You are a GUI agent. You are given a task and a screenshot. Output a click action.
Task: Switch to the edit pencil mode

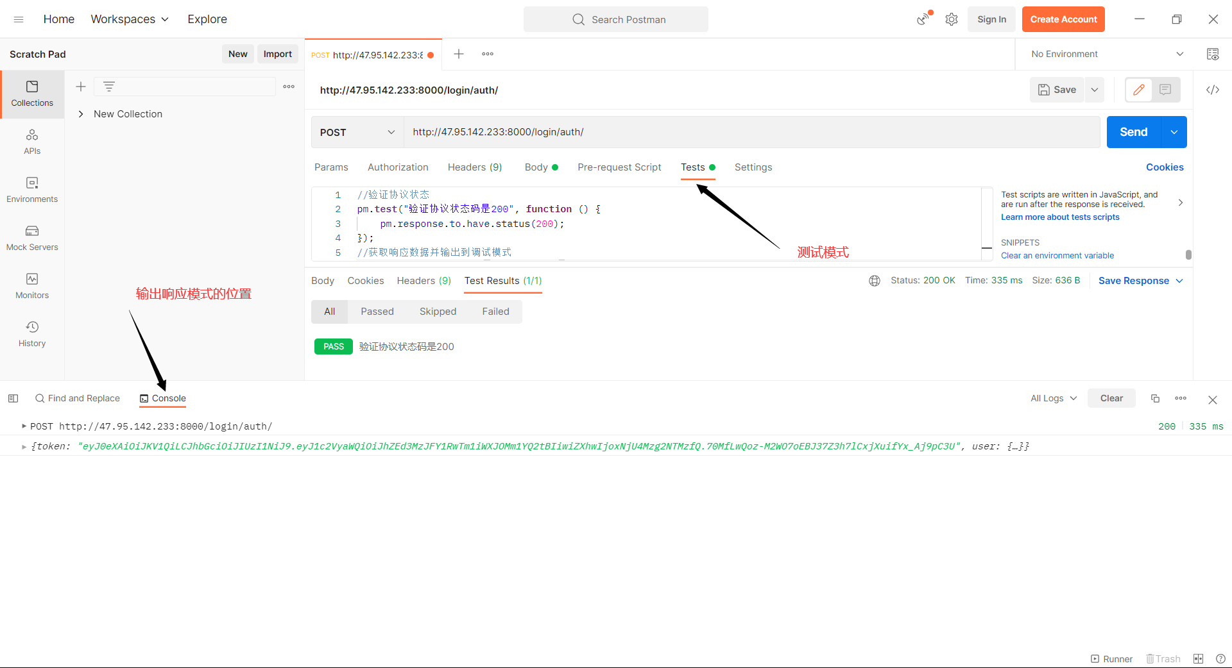1139,90
